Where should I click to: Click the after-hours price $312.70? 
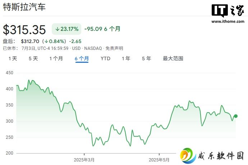pyautogui.click(x=30, y=41)
